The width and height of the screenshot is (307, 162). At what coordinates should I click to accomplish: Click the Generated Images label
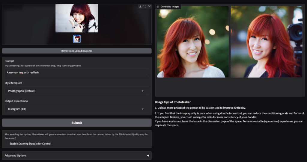tap(170, 7)
